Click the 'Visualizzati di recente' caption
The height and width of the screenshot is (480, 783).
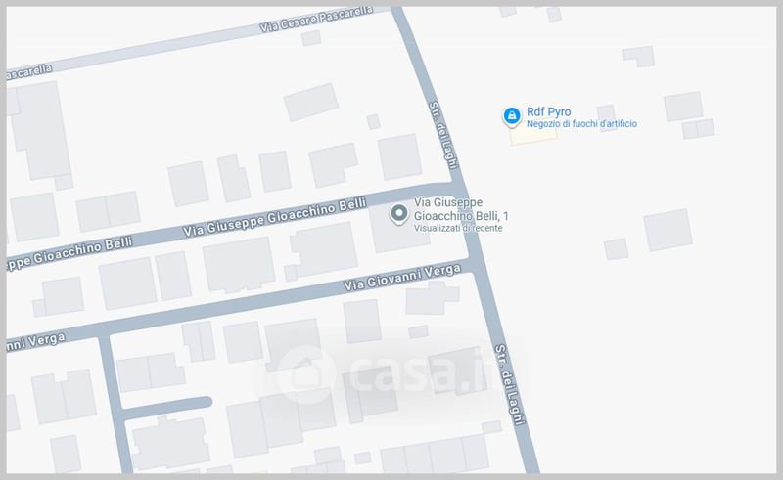[458, 228]
